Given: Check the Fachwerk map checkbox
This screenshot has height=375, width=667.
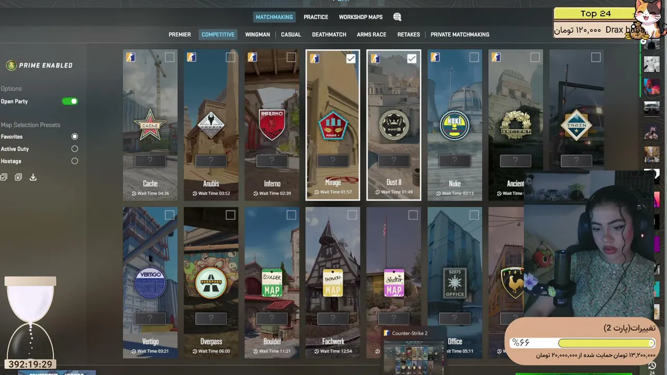Looking at the screenshot, I should pos(352,215).
